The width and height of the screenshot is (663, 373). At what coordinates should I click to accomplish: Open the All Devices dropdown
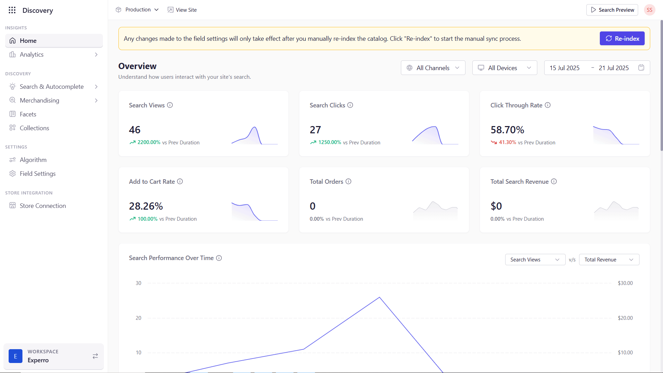tap(505, 68)
